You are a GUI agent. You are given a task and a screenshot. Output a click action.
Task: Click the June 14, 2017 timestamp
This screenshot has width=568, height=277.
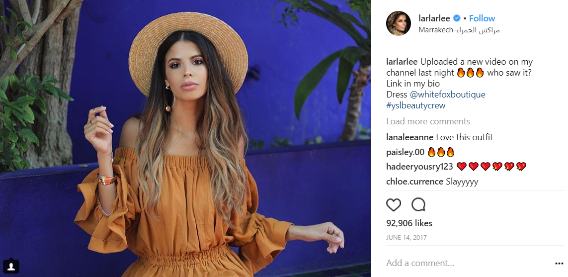click(406, 238)
